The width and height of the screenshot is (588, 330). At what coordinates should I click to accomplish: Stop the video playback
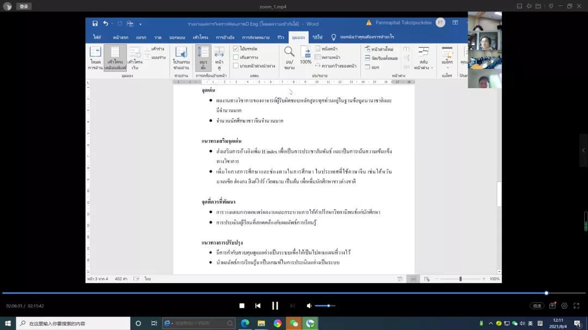coord(242,305)
